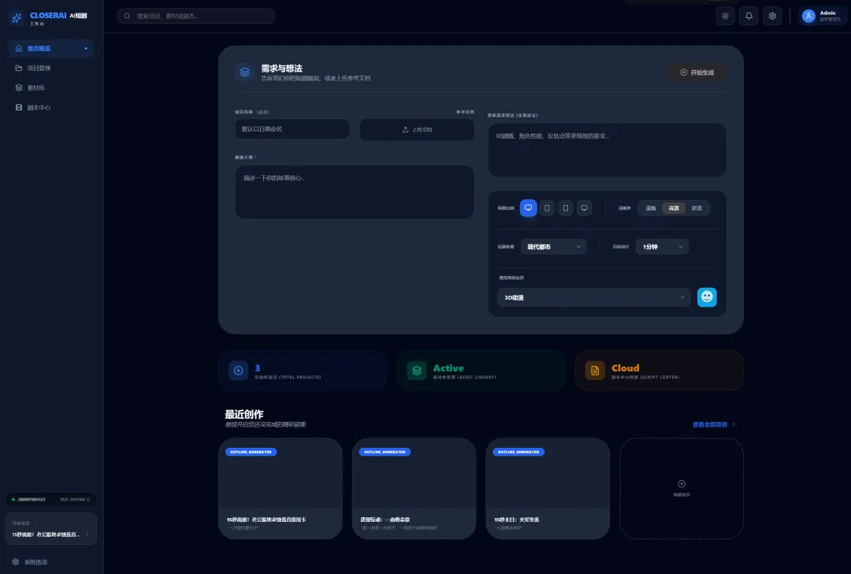Screen dimensions: 851x574
Task: Open the Admin profile avatar
Action: click(808, 17)
